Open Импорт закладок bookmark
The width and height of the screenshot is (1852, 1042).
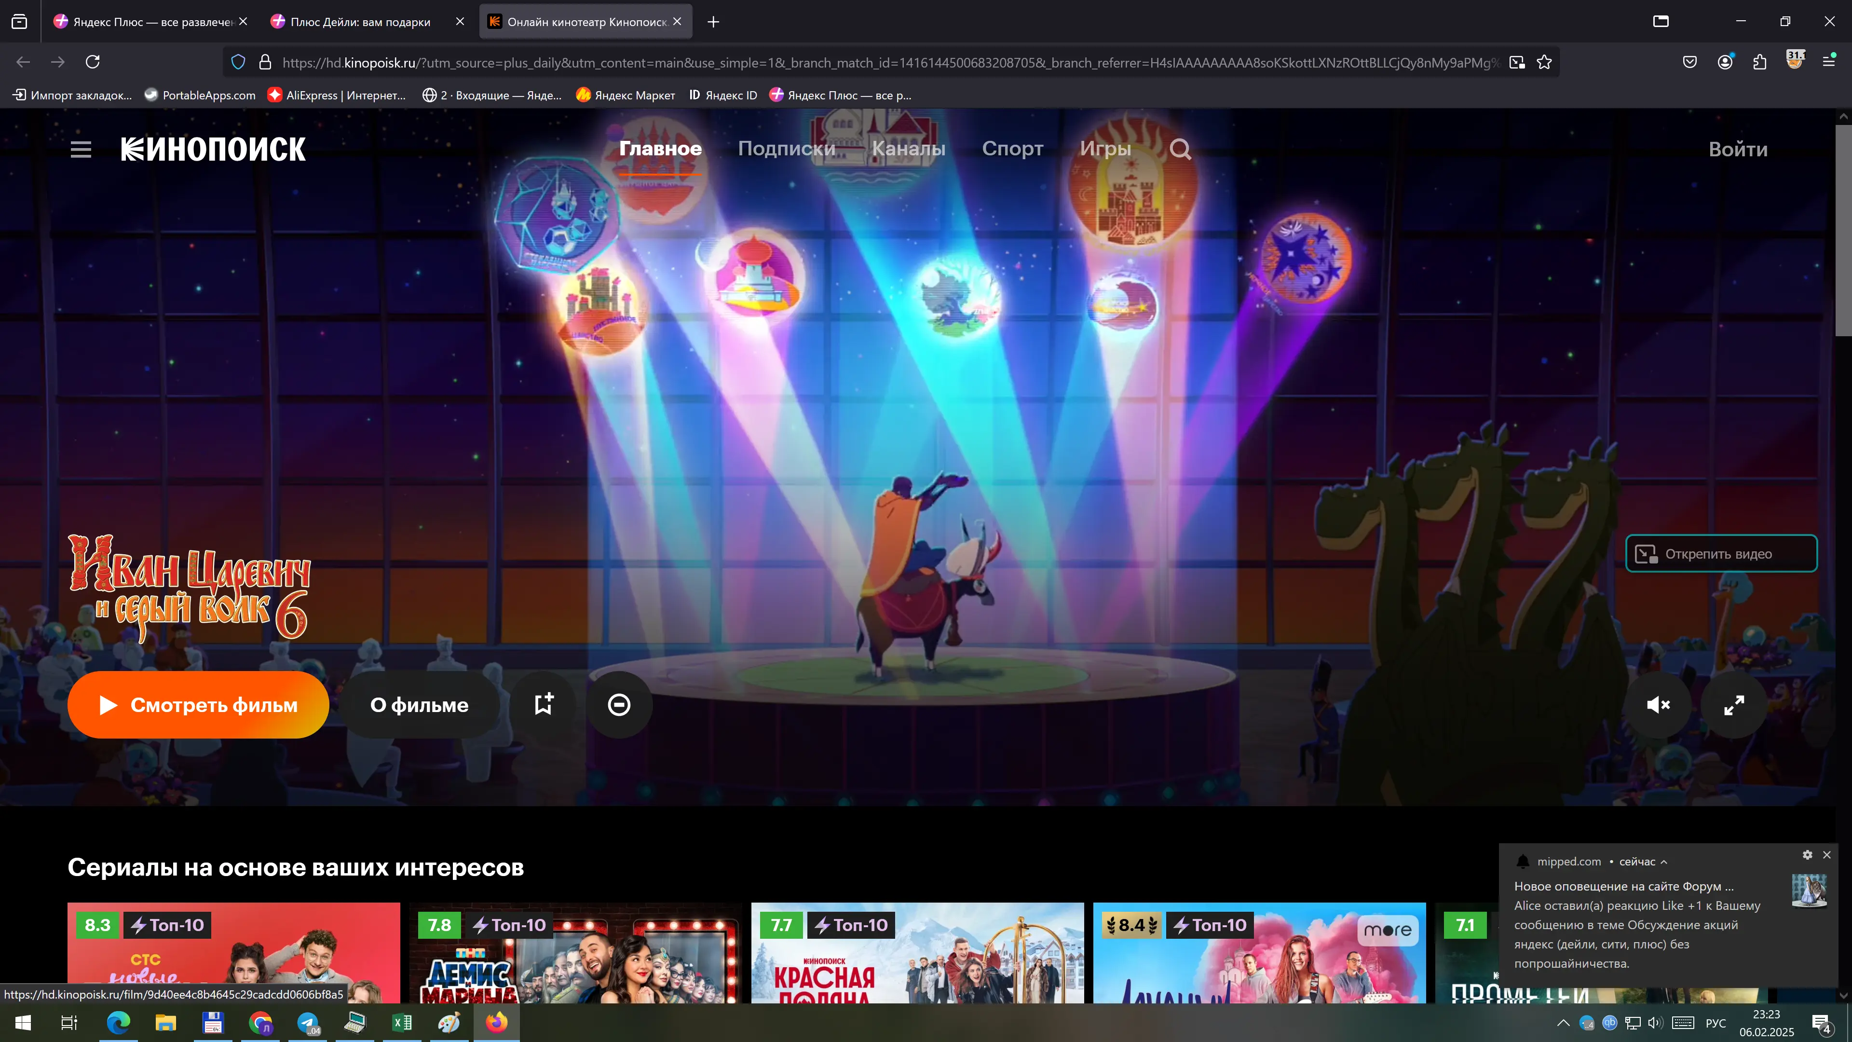tap(73, 95)
